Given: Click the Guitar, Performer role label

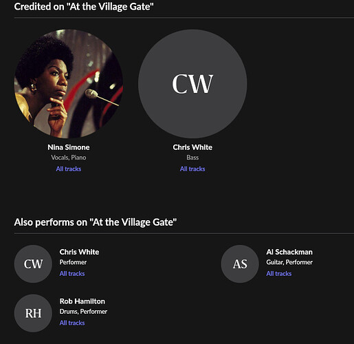Looking at the screenshot, I should pos(289,262).
